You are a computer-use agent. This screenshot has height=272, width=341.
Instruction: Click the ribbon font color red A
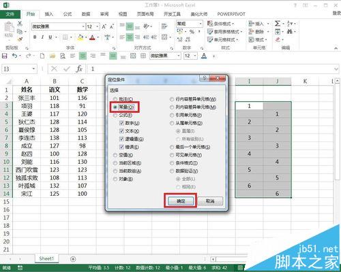tap(92, 37)
